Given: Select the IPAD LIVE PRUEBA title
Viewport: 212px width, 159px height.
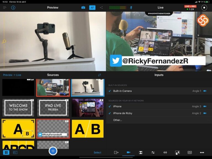Looking at the screenshot, I should pos(53,108).
